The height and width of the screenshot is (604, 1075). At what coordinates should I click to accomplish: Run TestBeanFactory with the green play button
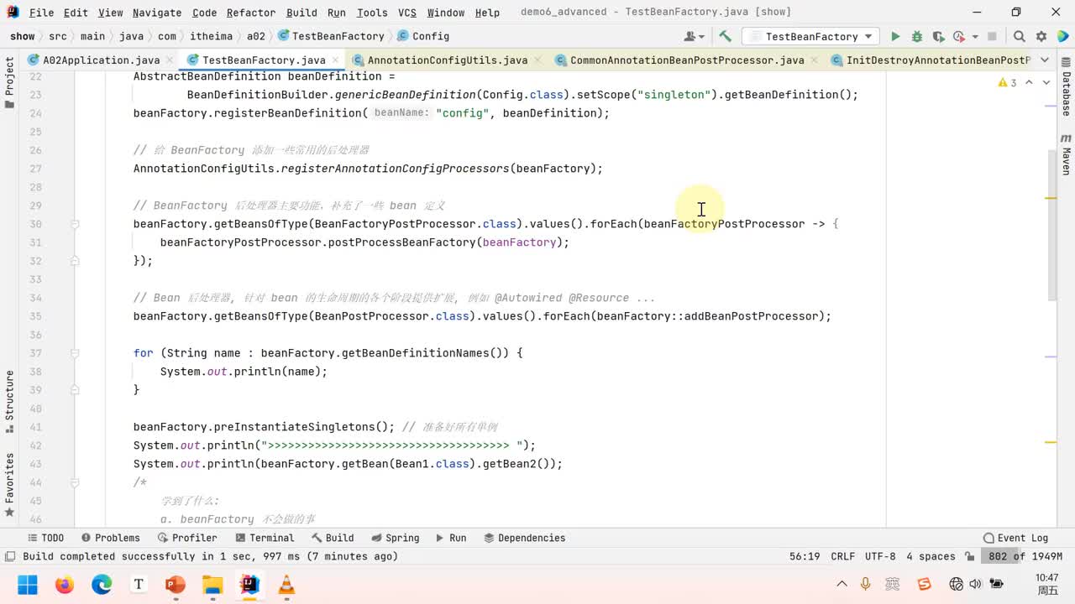[x=895, y=36]
